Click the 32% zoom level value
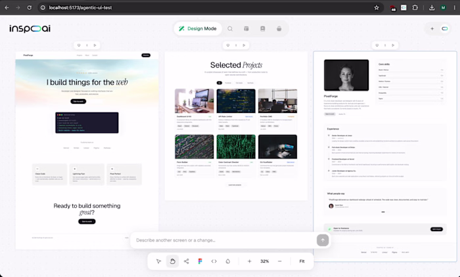This screenshot has height=277, width=460. pyautogui.click(x=265, y=261)
